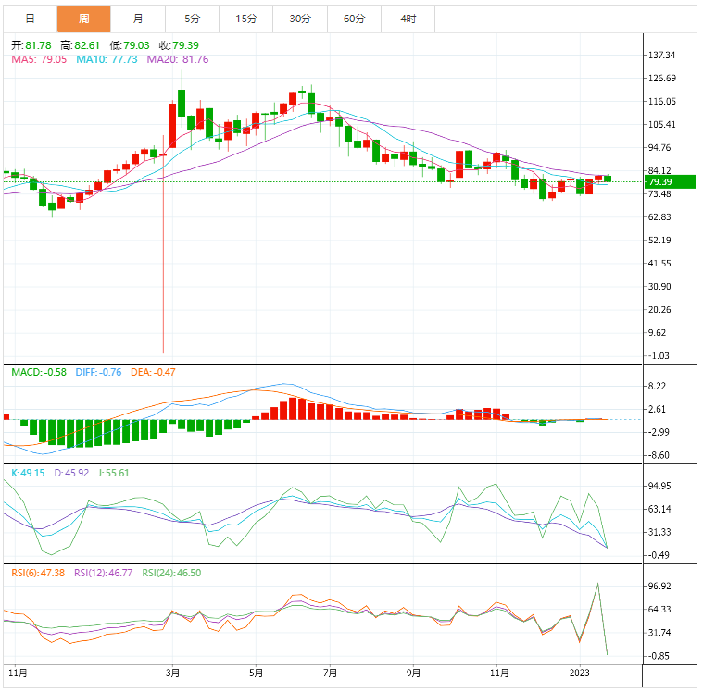This screenshot has height=692, width=703.
Task: Switch to the 日 daily chart tab
Action: 31,19
